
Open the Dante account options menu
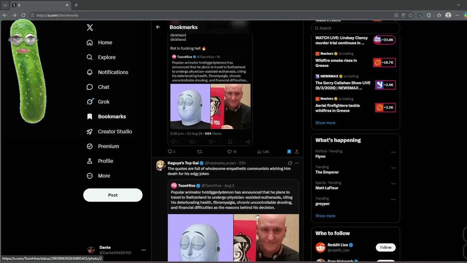[x=143, y=250]
